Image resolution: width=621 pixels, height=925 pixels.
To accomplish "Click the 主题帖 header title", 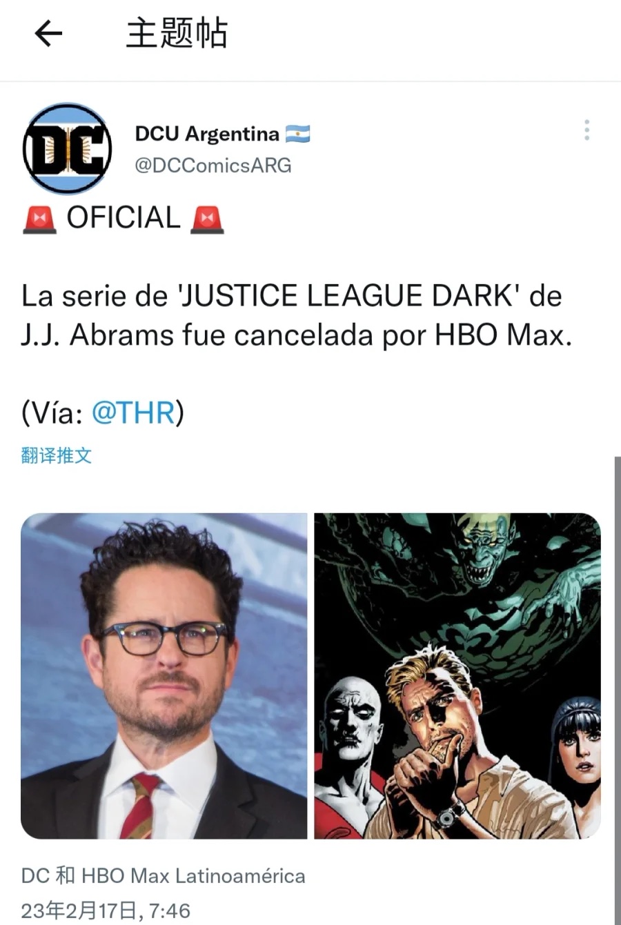I will [x=177, y=33].
